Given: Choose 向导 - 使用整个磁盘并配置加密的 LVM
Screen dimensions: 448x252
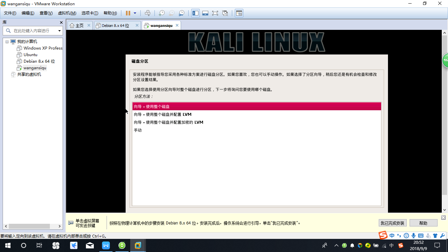Looking at the screenshot, I should 257,122.
